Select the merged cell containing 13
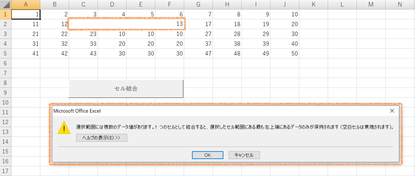This screenshot has height=176, width=415. tap(127, 24)
